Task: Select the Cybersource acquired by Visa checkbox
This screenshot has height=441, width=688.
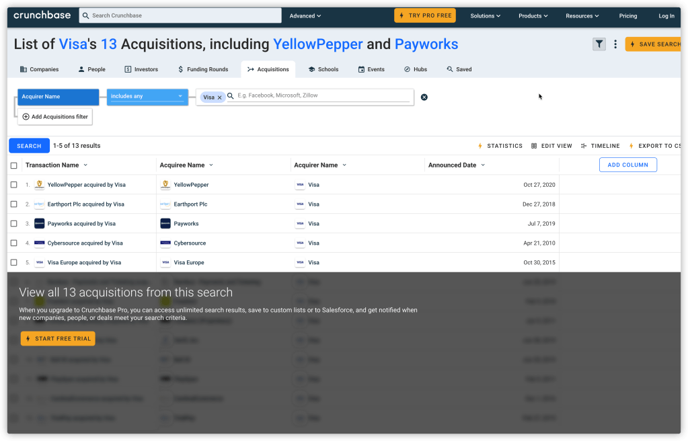Action: pos(14,243)
